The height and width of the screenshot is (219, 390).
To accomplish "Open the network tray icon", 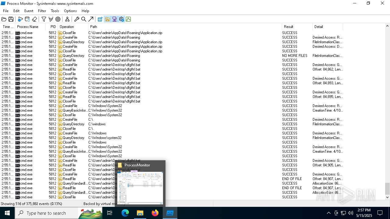I will [343, 213].
